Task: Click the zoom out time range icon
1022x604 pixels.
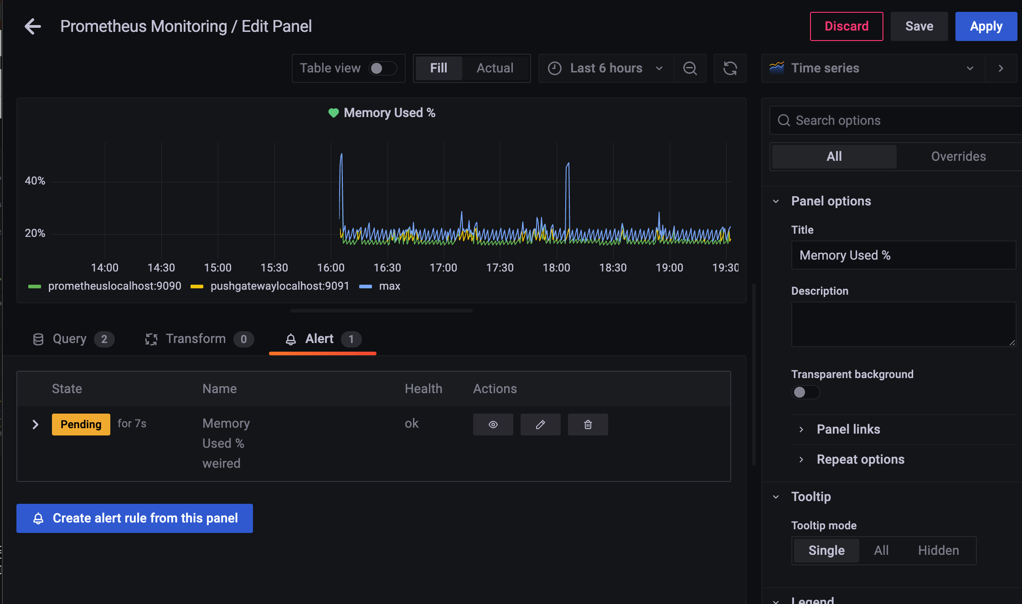Action: point(690,68)
